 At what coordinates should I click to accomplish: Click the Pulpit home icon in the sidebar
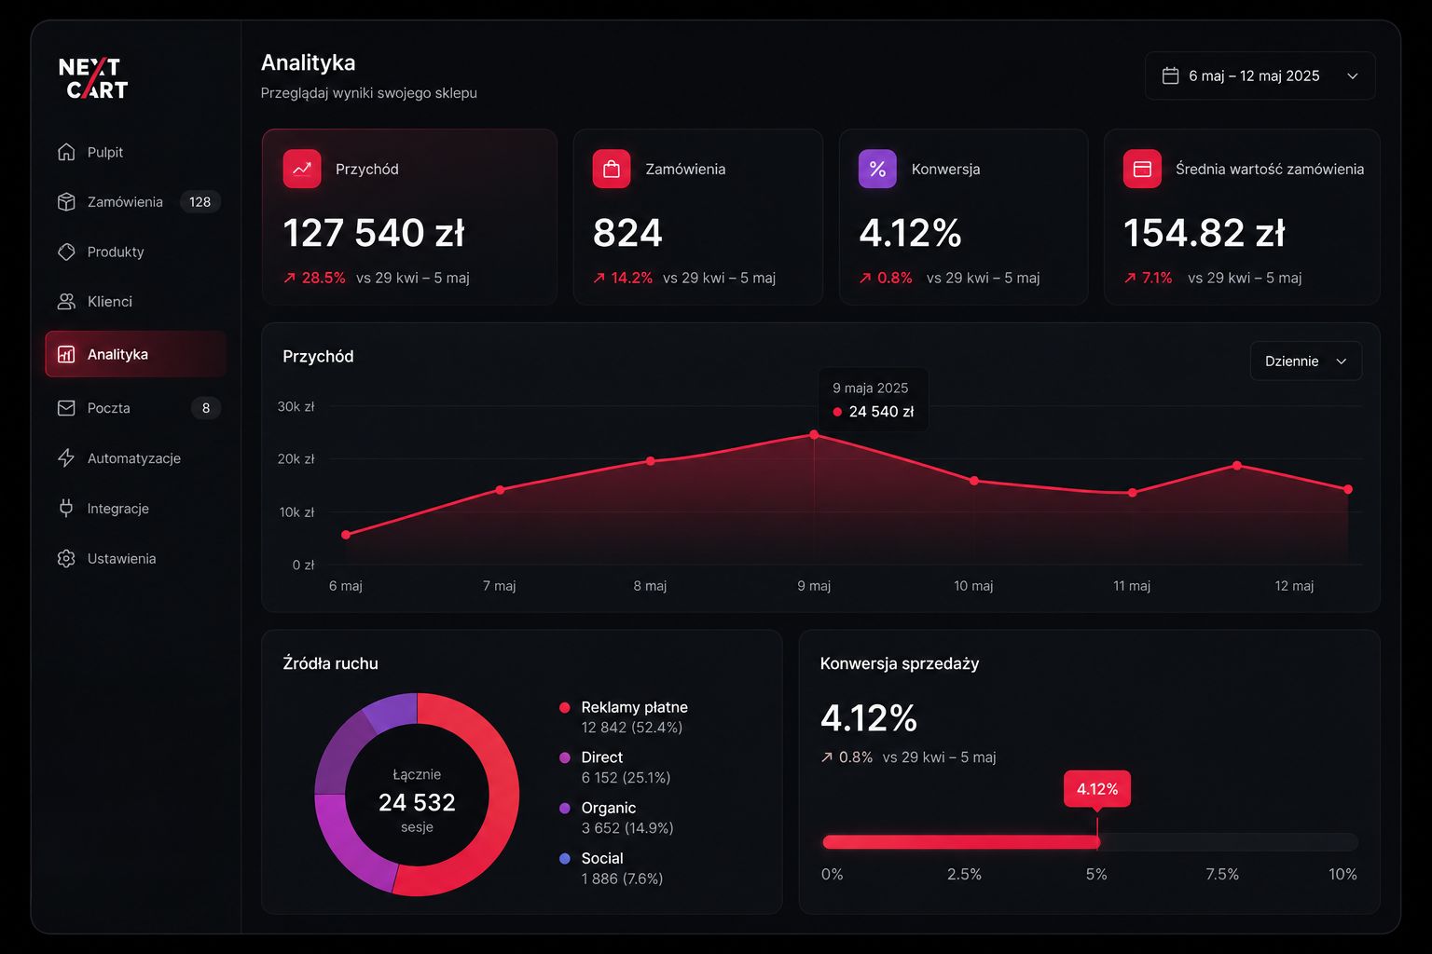tap(66, 152)
